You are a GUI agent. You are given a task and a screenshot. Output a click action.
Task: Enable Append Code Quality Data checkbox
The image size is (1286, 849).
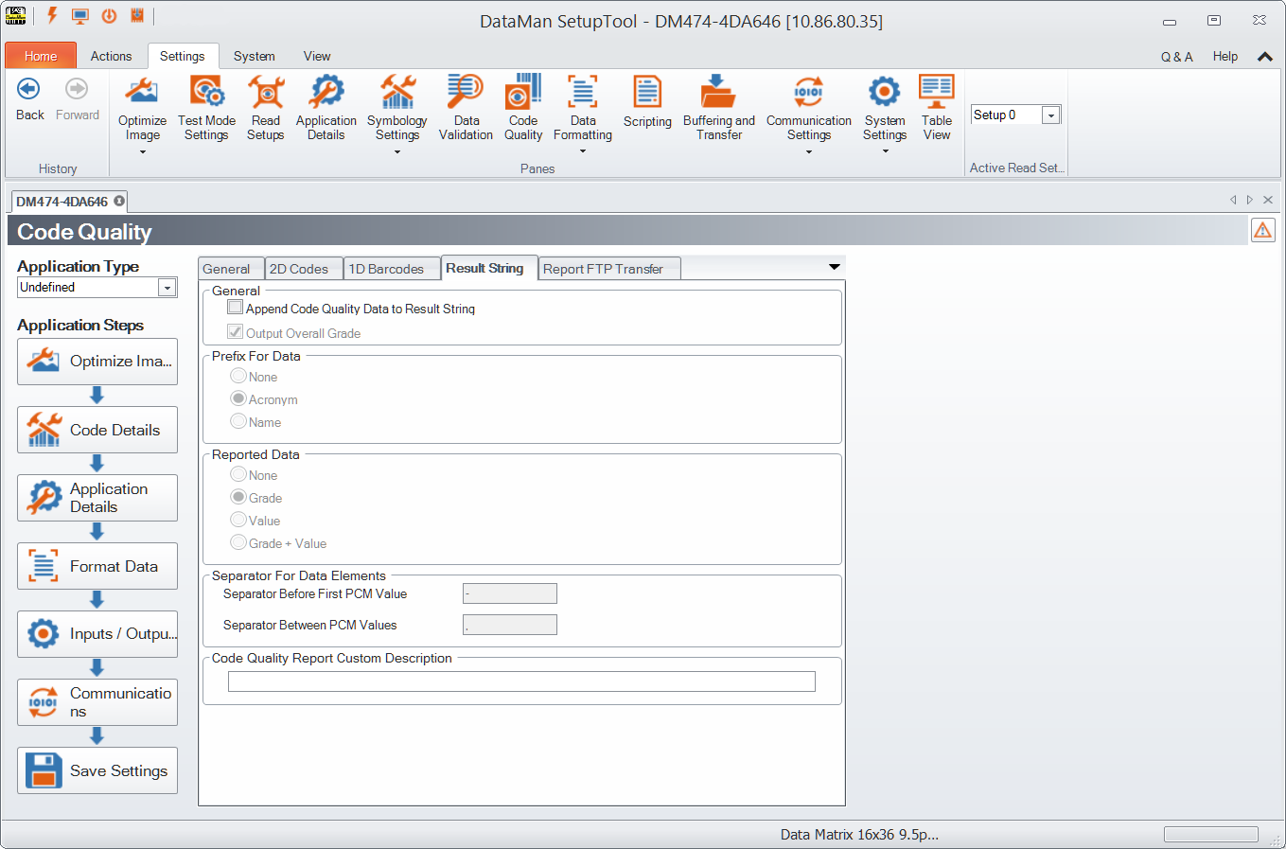[236, 308]
